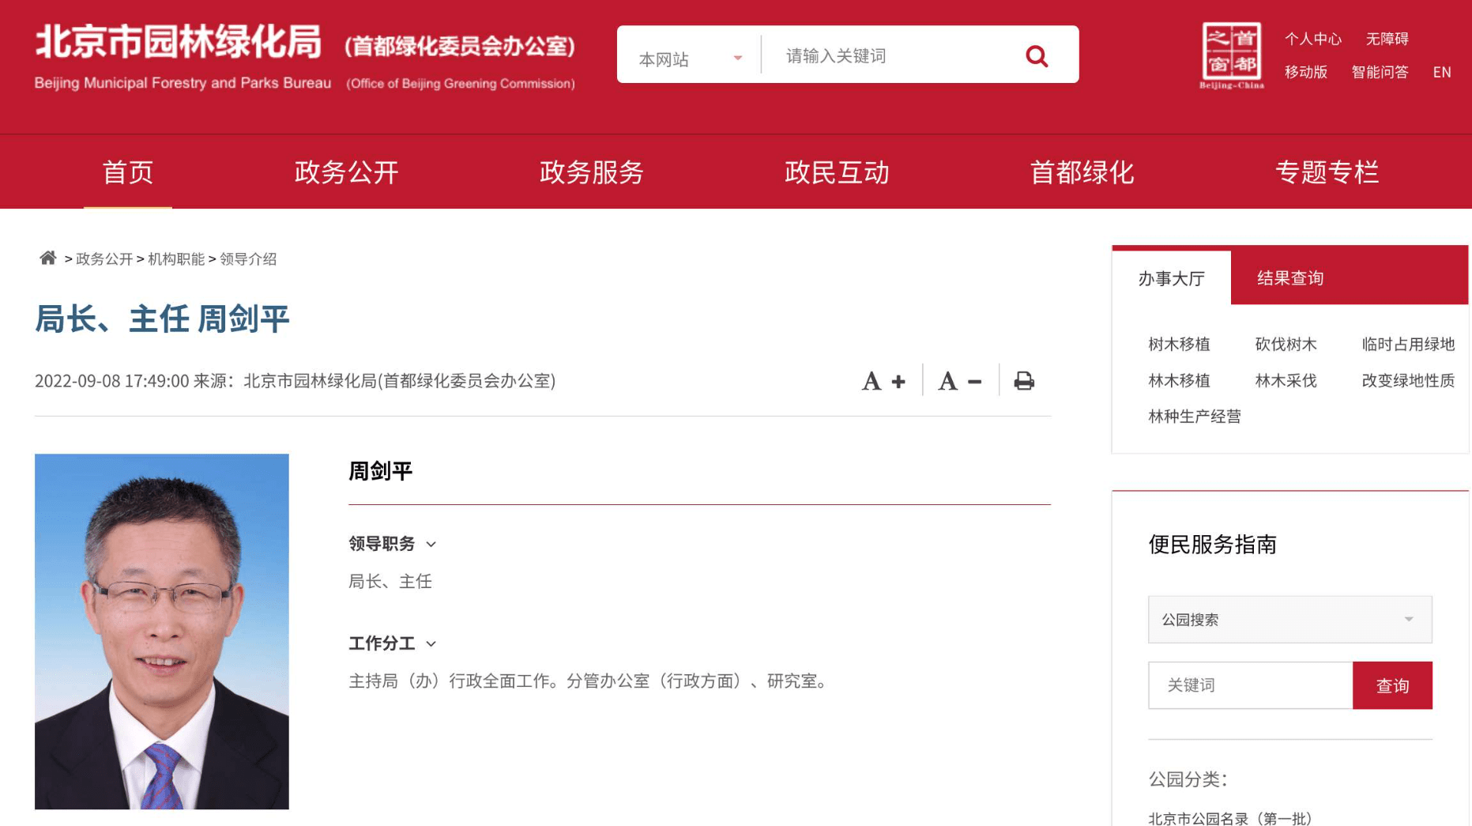This screenshot has width=1472, height=826.
Task: Open 政务服务 navigation menu
Action: pos(592,172)
